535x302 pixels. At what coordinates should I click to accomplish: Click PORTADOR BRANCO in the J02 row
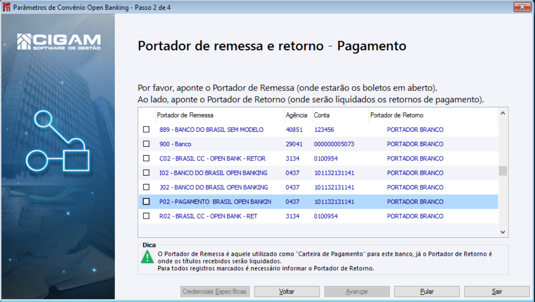point(415,187)
